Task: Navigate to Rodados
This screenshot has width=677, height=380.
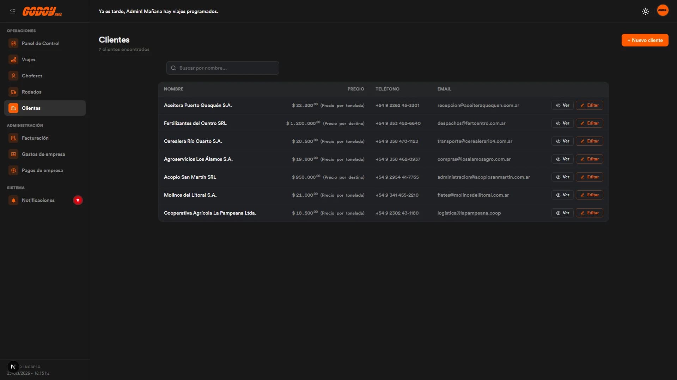Action: [45, 92]
